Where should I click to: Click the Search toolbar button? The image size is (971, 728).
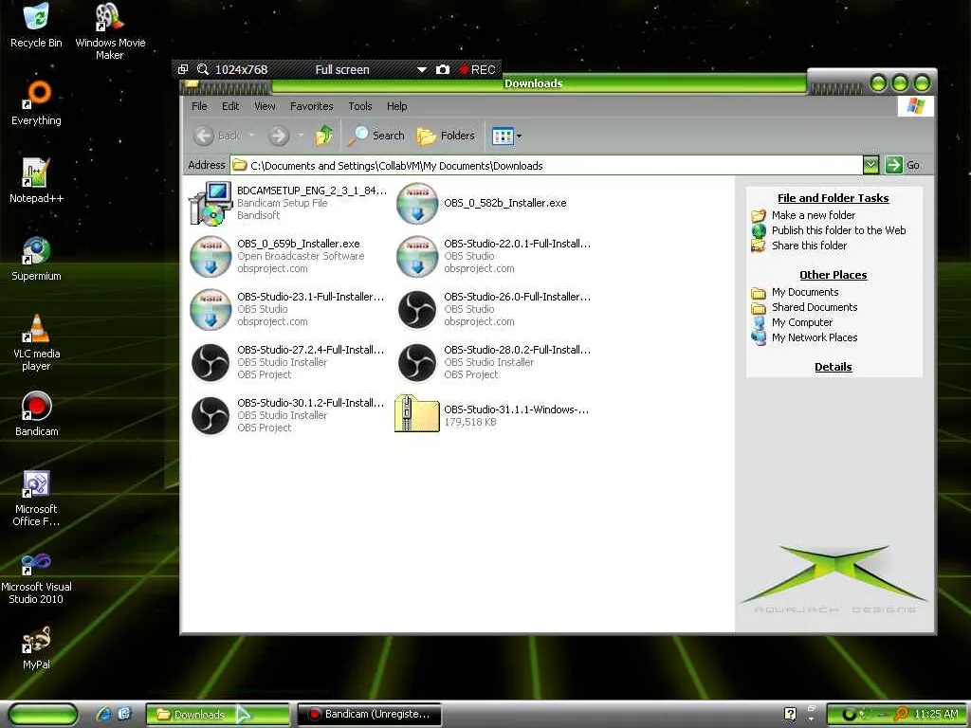(376, 136)
